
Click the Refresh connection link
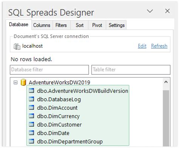tap(159, 46)
